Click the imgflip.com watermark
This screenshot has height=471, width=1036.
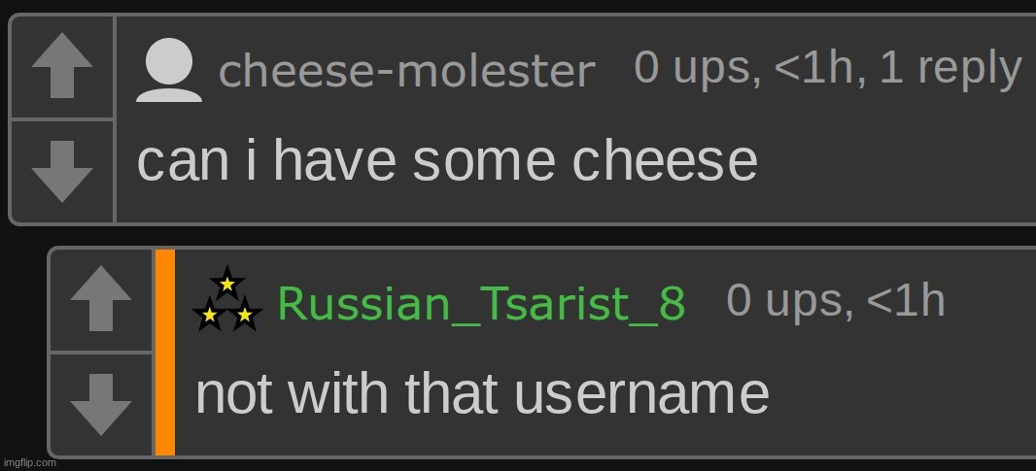29,463
